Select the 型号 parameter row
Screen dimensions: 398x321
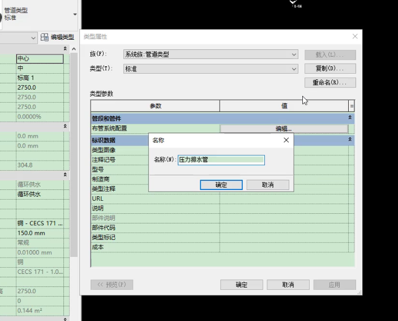[x=120, y=170]
